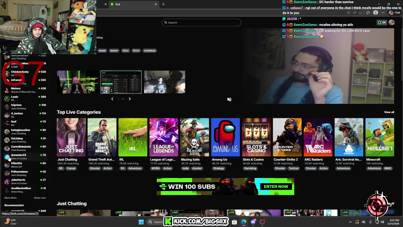Open the Blazing Sails category card
The height and width of the screenshot is (227, 403).
[194, 137]
